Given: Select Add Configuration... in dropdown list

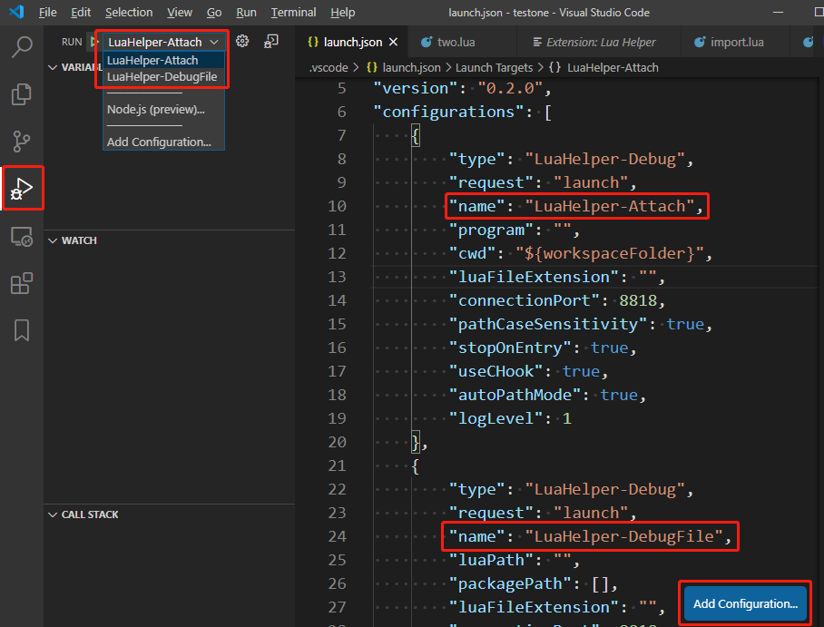Looking at the screenshot, I should tap(164, 142).
